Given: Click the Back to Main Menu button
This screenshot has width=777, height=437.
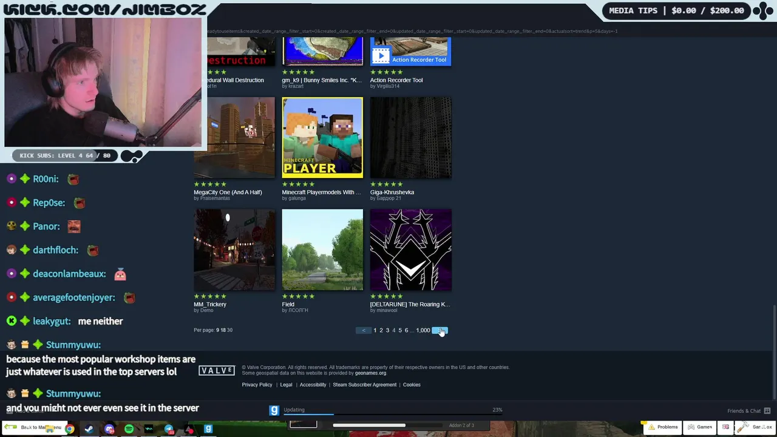Looking at the screenshot, I should point(33,427).
